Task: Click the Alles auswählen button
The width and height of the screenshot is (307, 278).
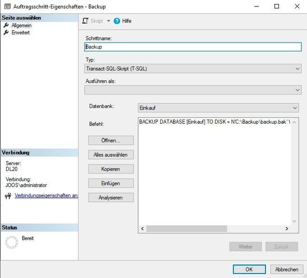Action: 111,155
